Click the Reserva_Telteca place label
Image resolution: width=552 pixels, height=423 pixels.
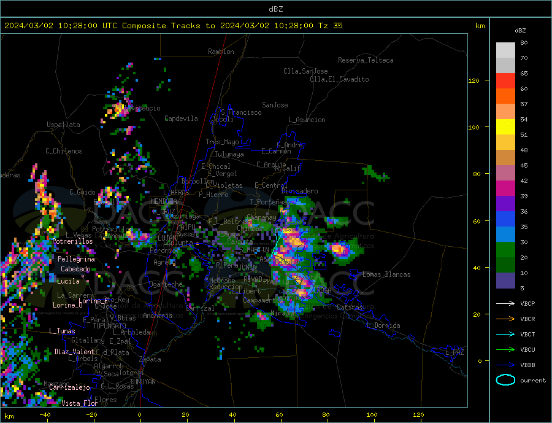tap(366, 60)
